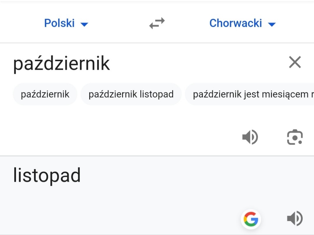Open the Chorwacki target language selector
Viewport: 314px width, 235px height.
(x=235, y=23)
